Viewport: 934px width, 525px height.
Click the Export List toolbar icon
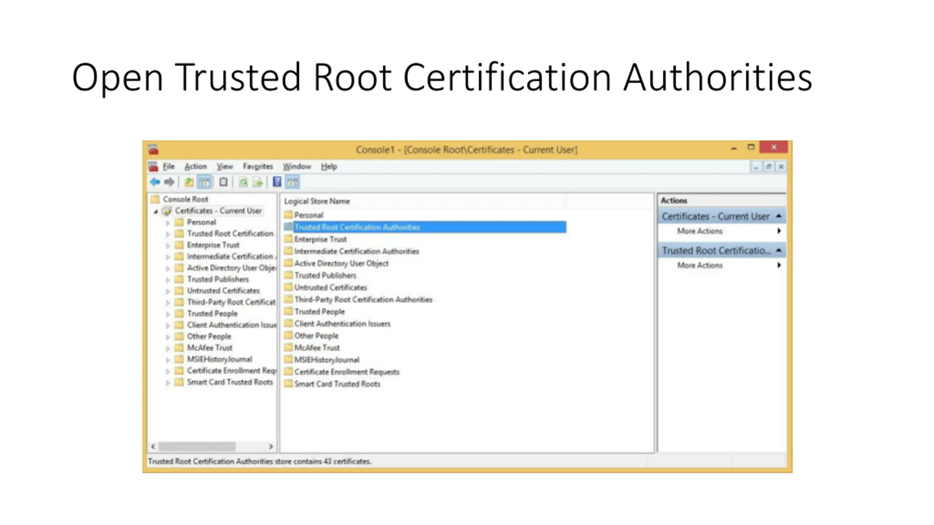(258, 182)
